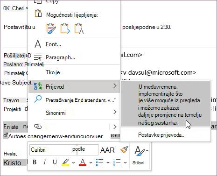Apply yellow text highlight color
Viewport: 217px width, 176px height.
(65, 162)
